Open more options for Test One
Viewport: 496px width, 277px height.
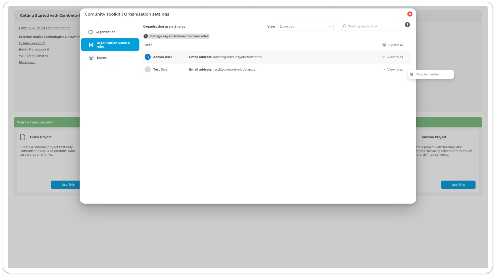tap(407, 70)
